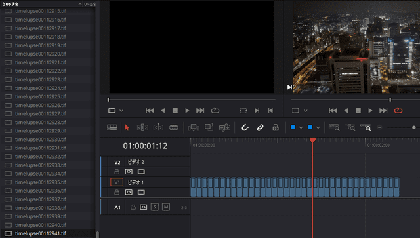Go to first frame in timeline viewer
The width and height of the screenshot is (420, 238).
click(x=333, y=111)
